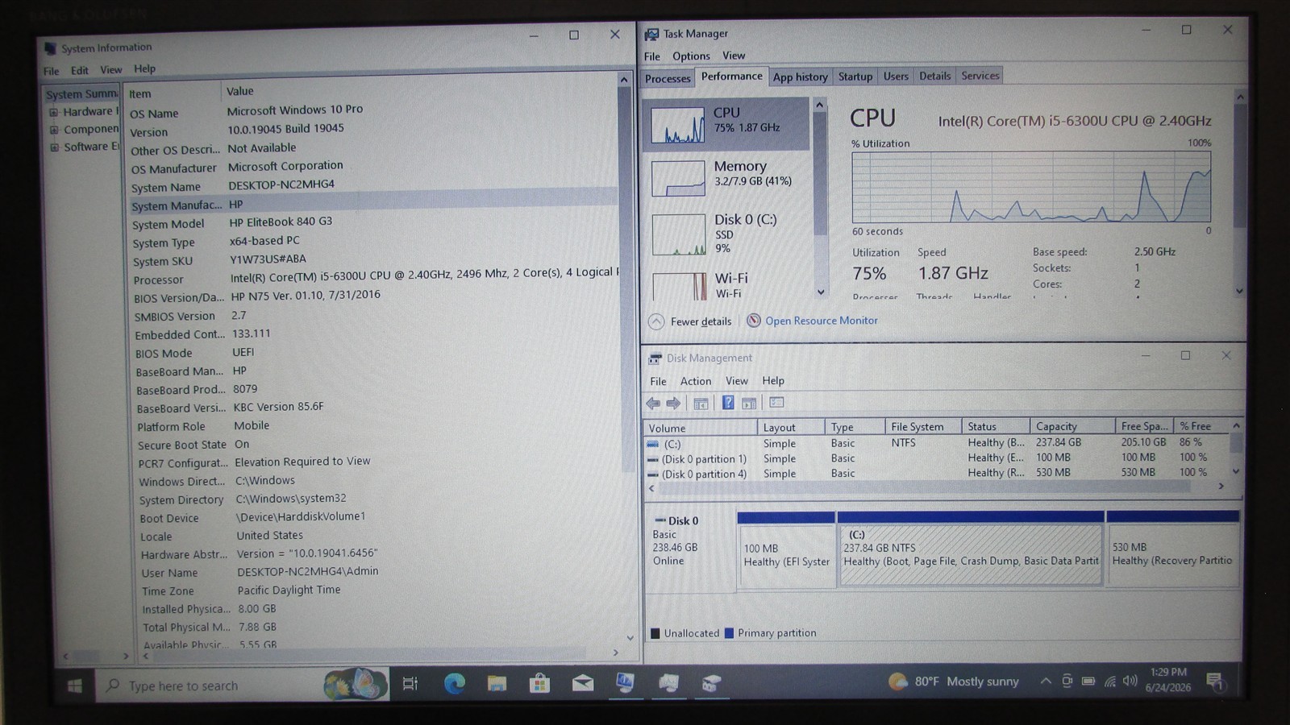1290x725 pixels.
Task: Open Task View from taskbar
Action: pyautogui.click(x=410, y=684)
